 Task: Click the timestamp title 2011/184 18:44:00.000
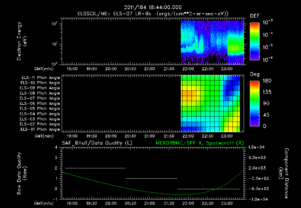click(x=153, y=7)
